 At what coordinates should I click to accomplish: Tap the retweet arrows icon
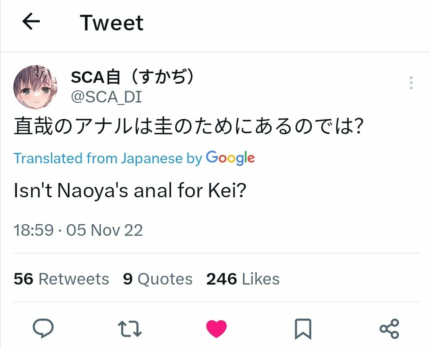click(131, 329)
